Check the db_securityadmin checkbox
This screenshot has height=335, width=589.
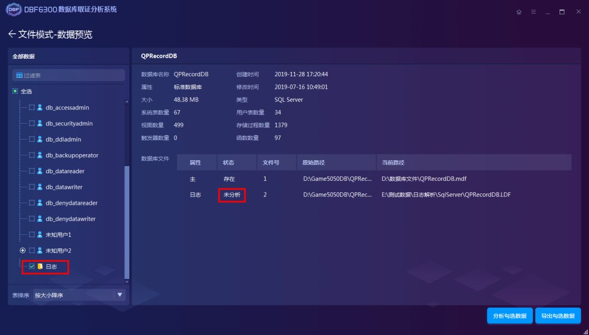32,124
